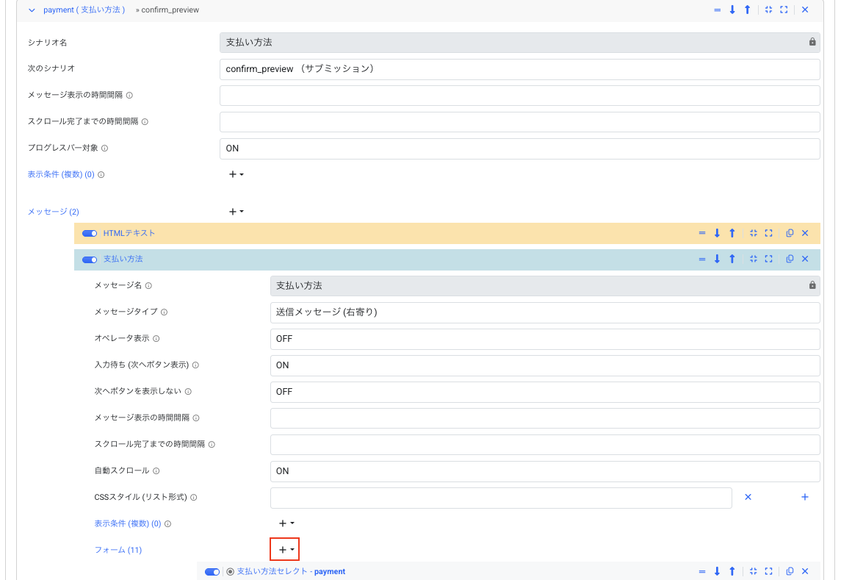The height and width of the screenshot is (580, 841).
Task: Open add menu for message 表示条件
Action: click(286, 523)
